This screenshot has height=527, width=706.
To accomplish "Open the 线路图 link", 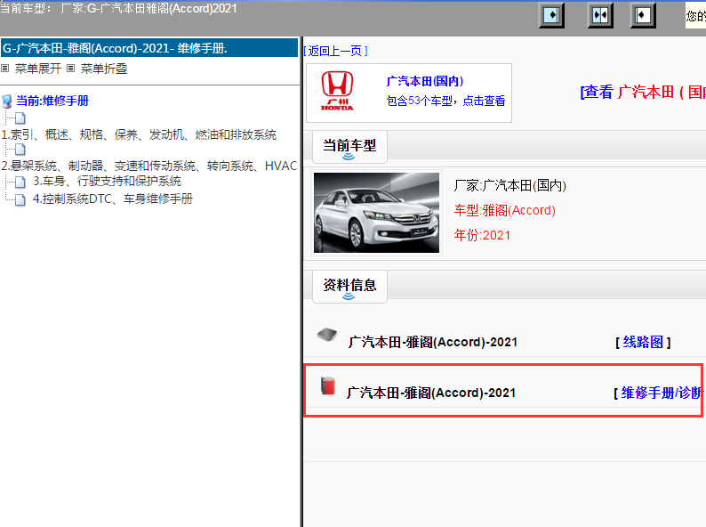I will 643,342.
